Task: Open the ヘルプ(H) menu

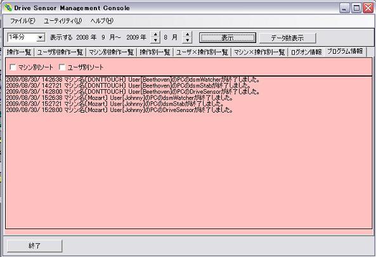Action: (102, 21)
